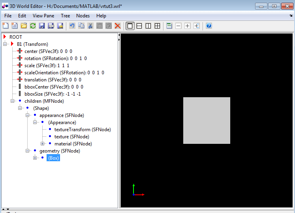The image size is (295, 213).
Task: Delete the selected node with red X
Action: coord(118,26)
